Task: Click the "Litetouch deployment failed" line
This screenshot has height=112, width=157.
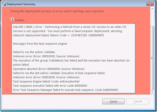Action: (x=58, y=35)
